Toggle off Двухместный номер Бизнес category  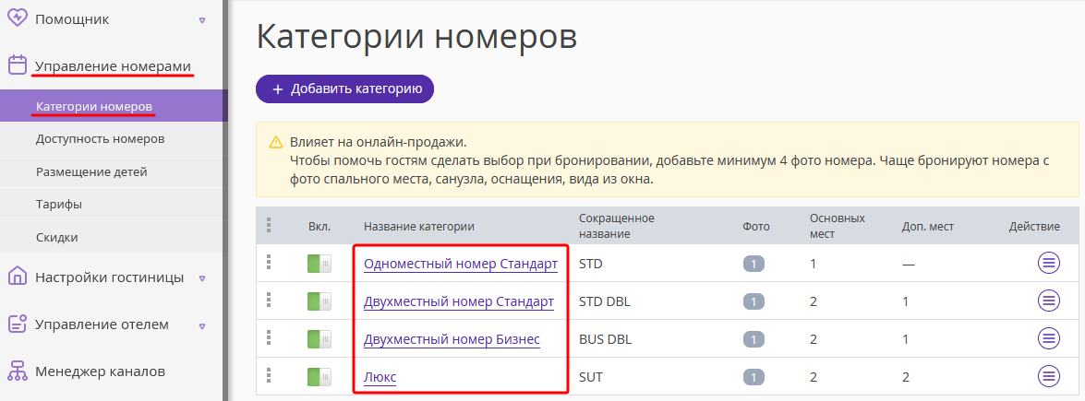point(319,339)
